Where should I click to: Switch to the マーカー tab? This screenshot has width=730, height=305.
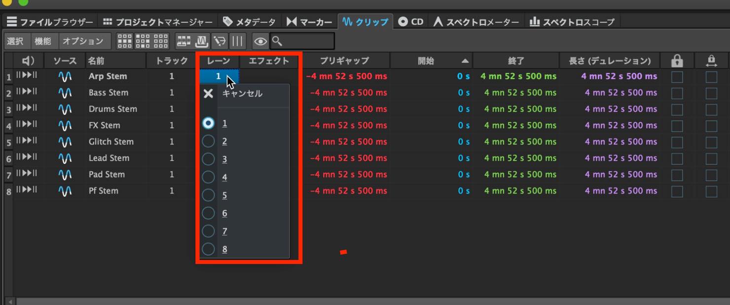(309, 22)
